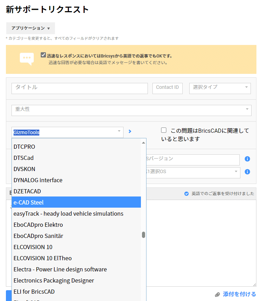Select Electronics Packaging Designer

[x=76, y=280]
